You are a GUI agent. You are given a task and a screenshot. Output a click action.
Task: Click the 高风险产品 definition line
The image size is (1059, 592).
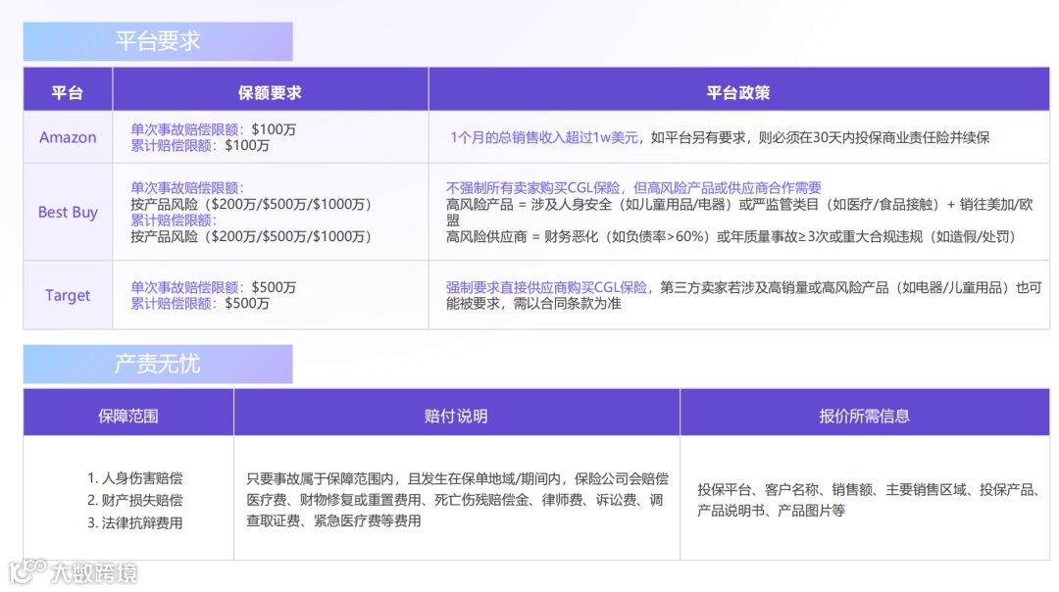pyautogui.click(x=739, y=212)
